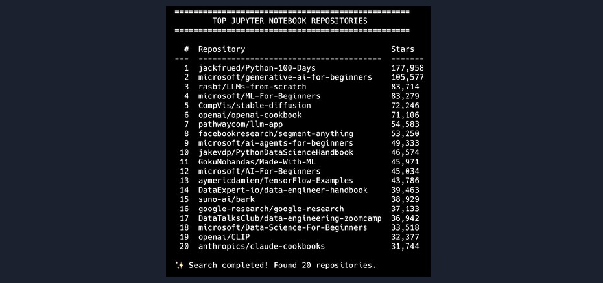
Task: Click the sparkles emoji before Search completed
Action: (x=179, y=265)
